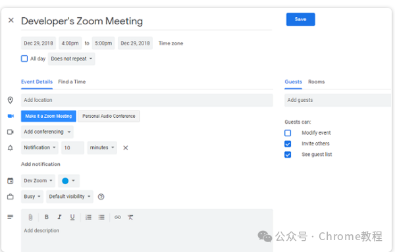Screen dimensions: 395x252
Task: Click the calendar icon beside Dev Zoom
Action: pyautogui.click(x=11, y=181)
